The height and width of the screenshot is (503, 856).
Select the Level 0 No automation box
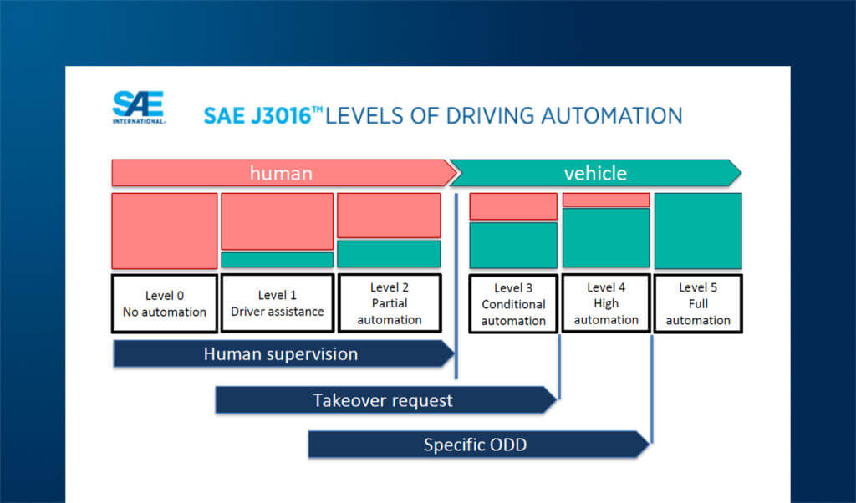(164, 303)
